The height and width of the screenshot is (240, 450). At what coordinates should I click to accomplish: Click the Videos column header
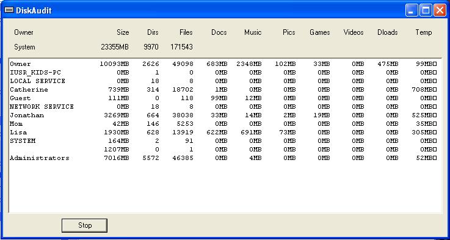354,32
